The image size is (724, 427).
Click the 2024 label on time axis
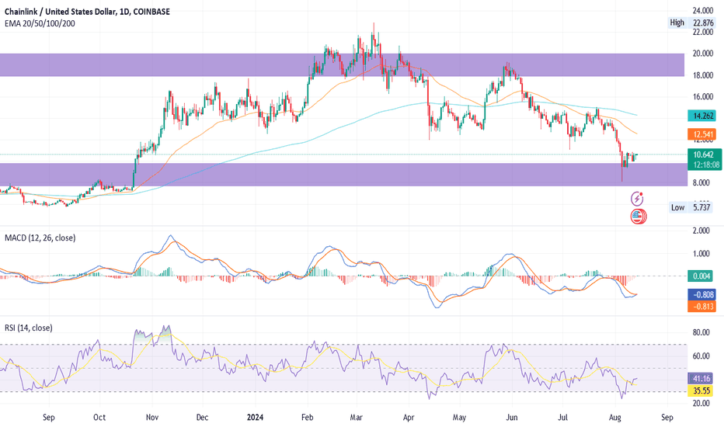click(255, 418)
